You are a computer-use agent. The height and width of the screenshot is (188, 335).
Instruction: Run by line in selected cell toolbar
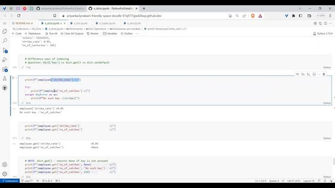point(297,74)
